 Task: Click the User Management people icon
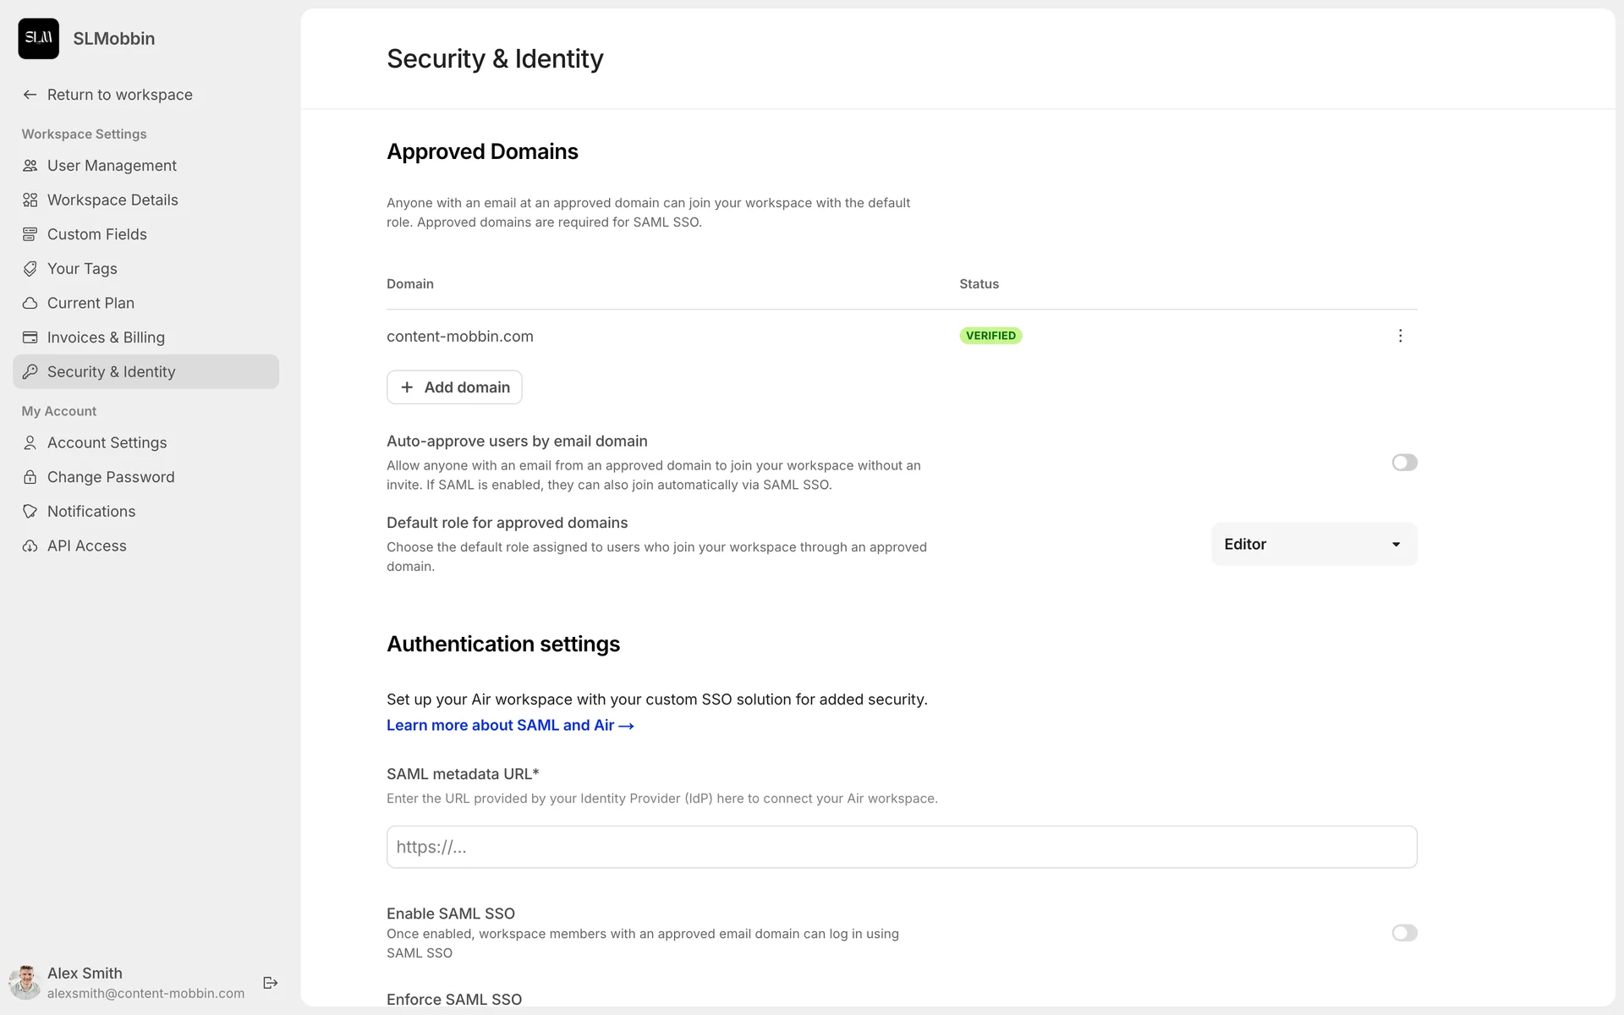30,166
